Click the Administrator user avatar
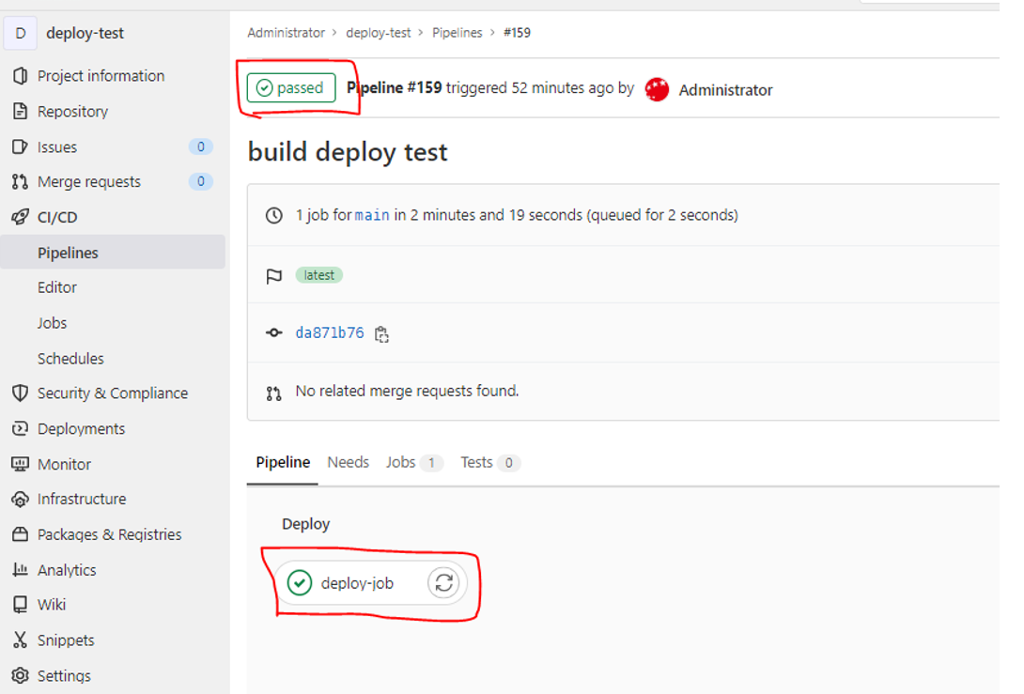Viewport: 1024px width, 694px height. 657,89
